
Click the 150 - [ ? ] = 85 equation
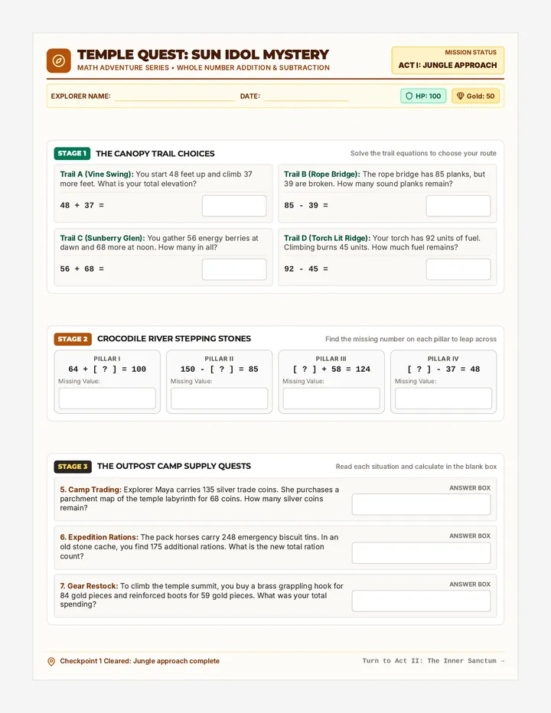pos(220,370)
